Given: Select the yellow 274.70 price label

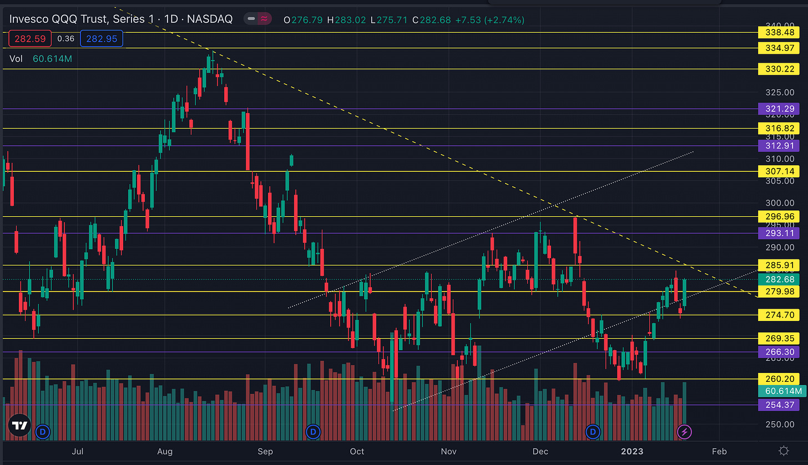Looking at the screenshot, I should [780, 315].
